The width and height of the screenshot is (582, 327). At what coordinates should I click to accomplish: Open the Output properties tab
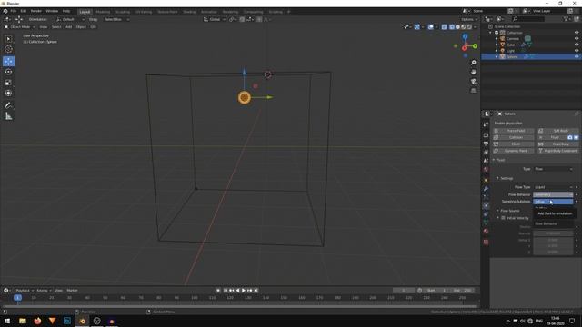[x=486, y=144]
